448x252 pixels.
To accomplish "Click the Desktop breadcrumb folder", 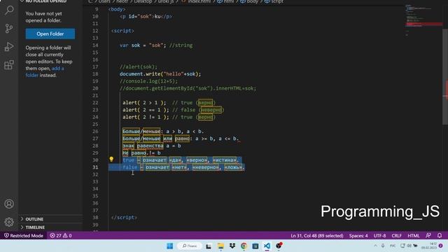I will click(x=143, y=1).
